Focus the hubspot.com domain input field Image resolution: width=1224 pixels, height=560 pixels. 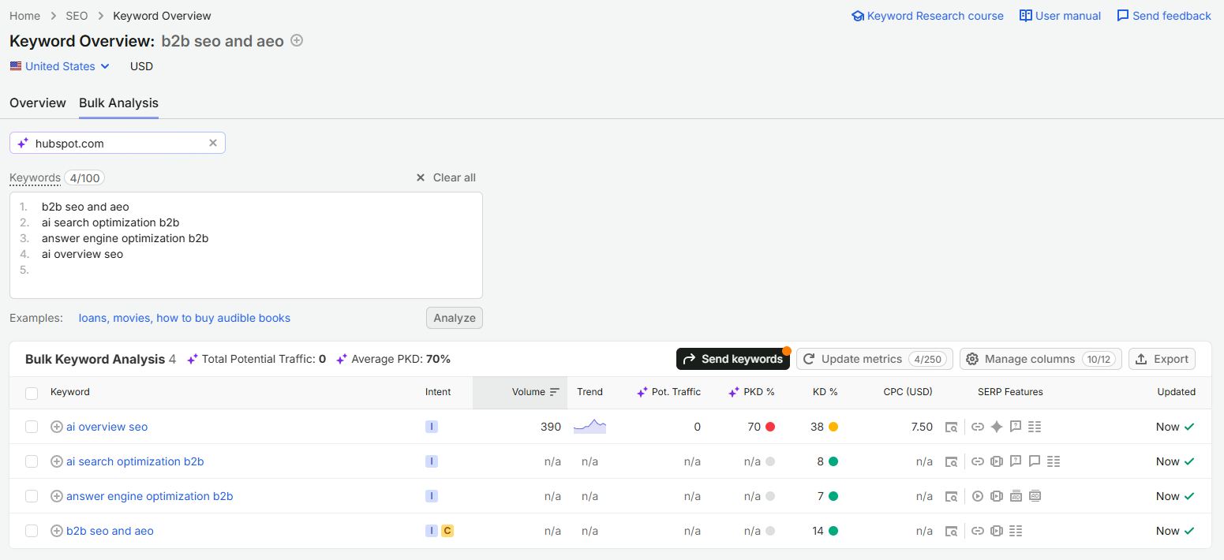pyautogui.click(x=118, y=143)
